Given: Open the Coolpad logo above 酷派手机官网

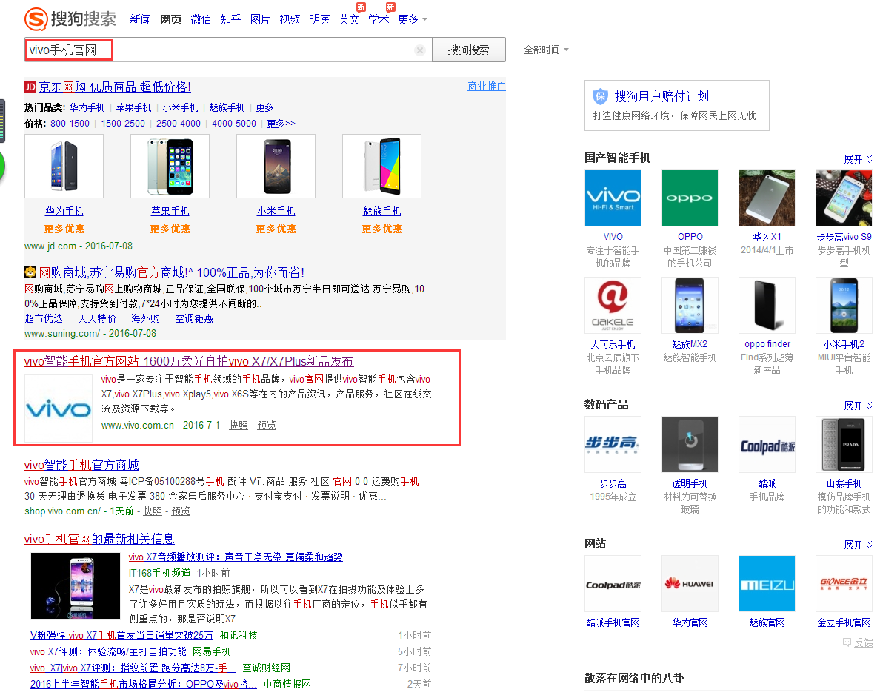Looking at the screenshot, I should (x=613, y=584).
